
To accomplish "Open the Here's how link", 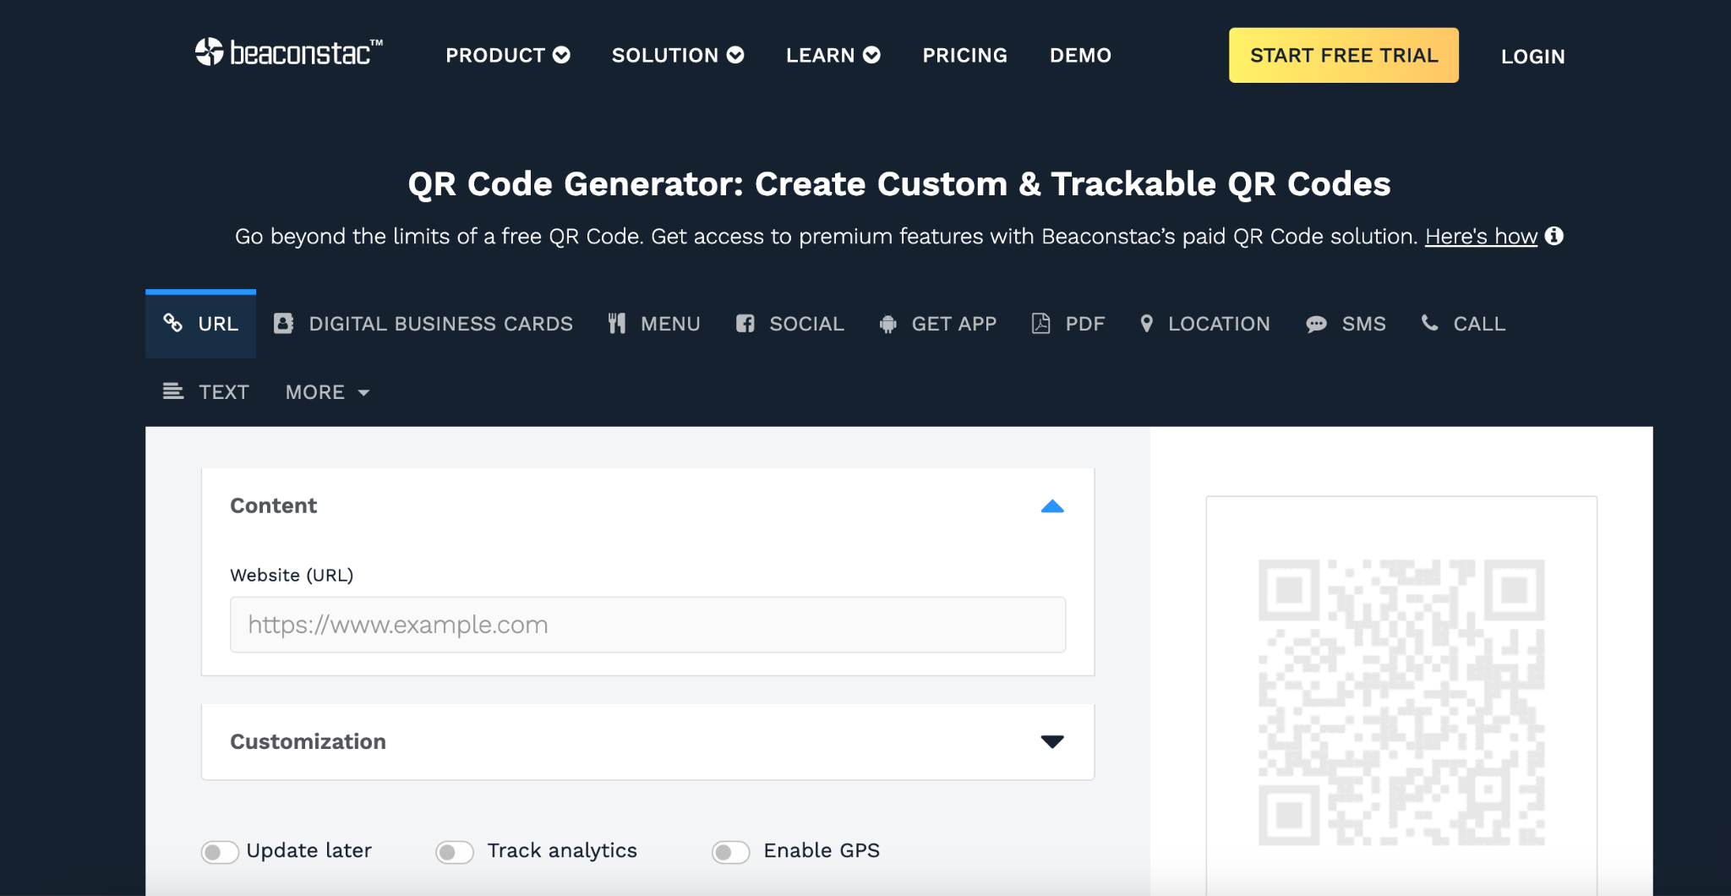I will pyautogui.click(x=1480, y=237).
